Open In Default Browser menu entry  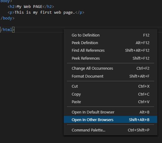(x=111, y=112)
